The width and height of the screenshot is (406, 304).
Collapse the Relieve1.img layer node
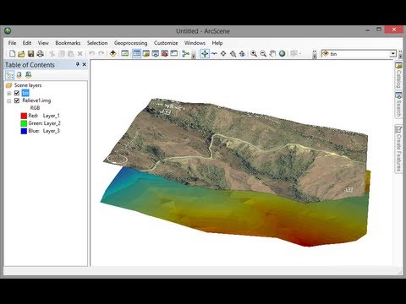coord(9,100)
